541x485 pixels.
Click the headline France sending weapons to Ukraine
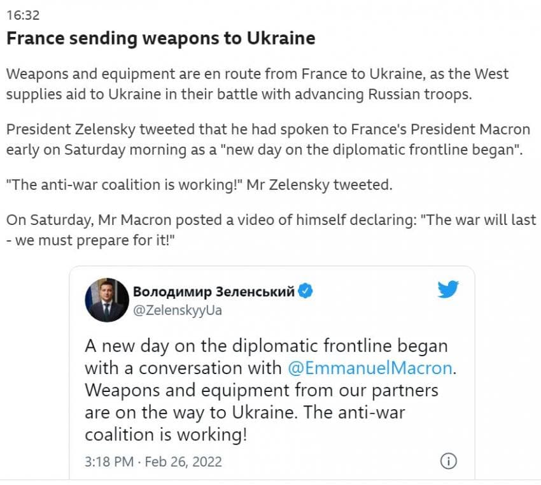pos(160,38)
